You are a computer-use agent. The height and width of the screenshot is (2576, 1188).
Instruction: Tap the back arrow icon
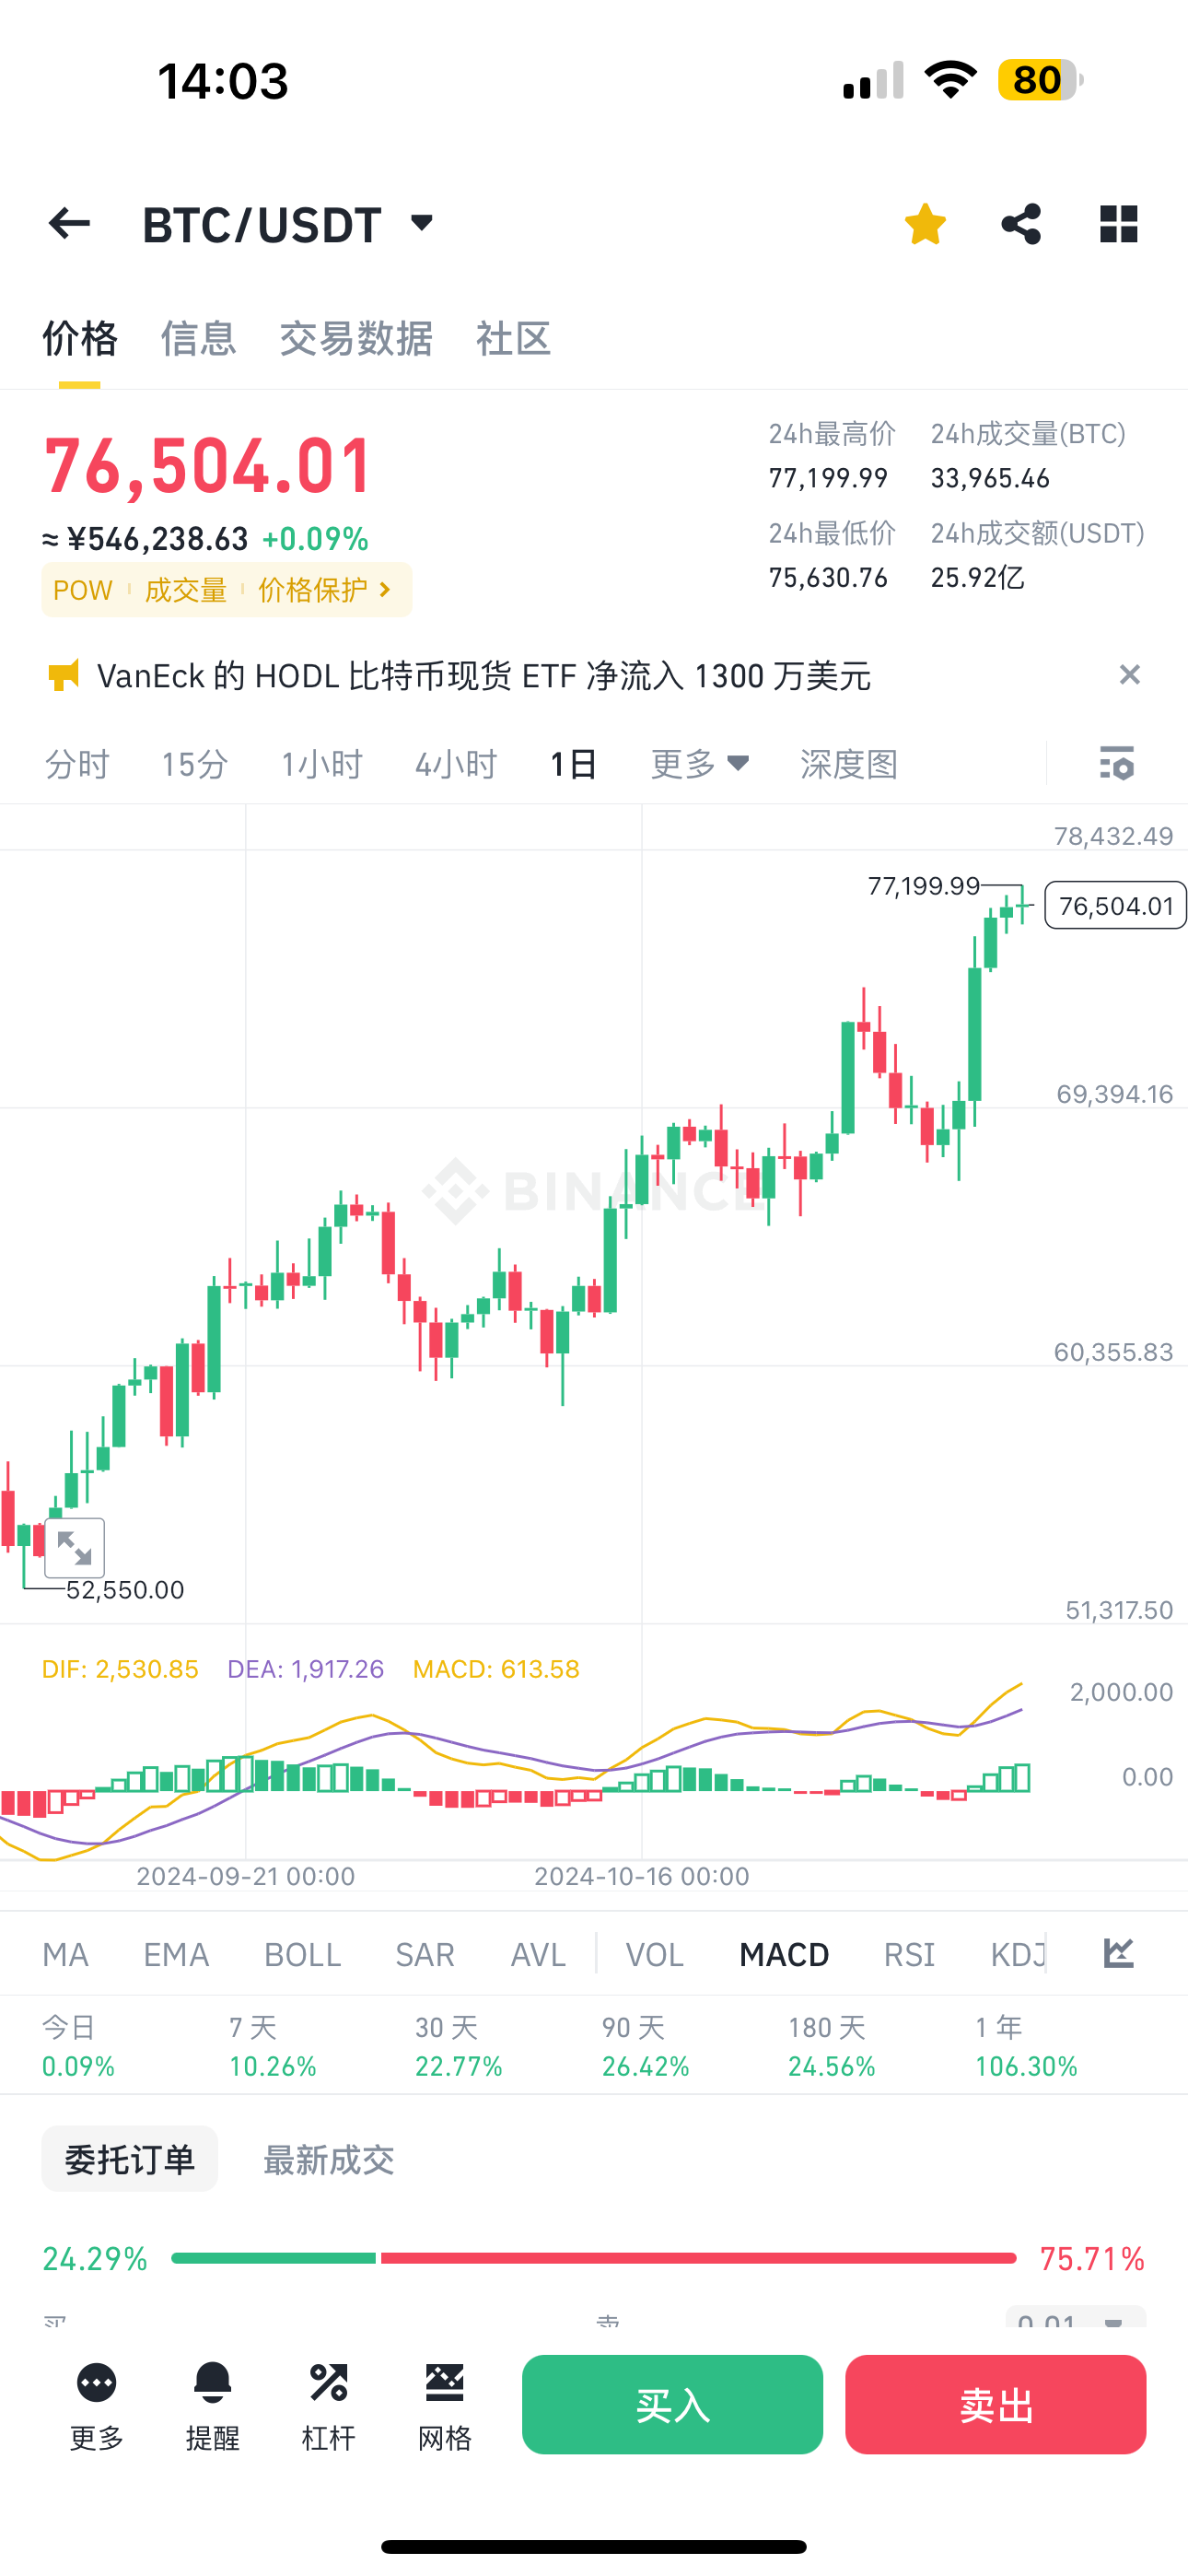coord(69,223)
